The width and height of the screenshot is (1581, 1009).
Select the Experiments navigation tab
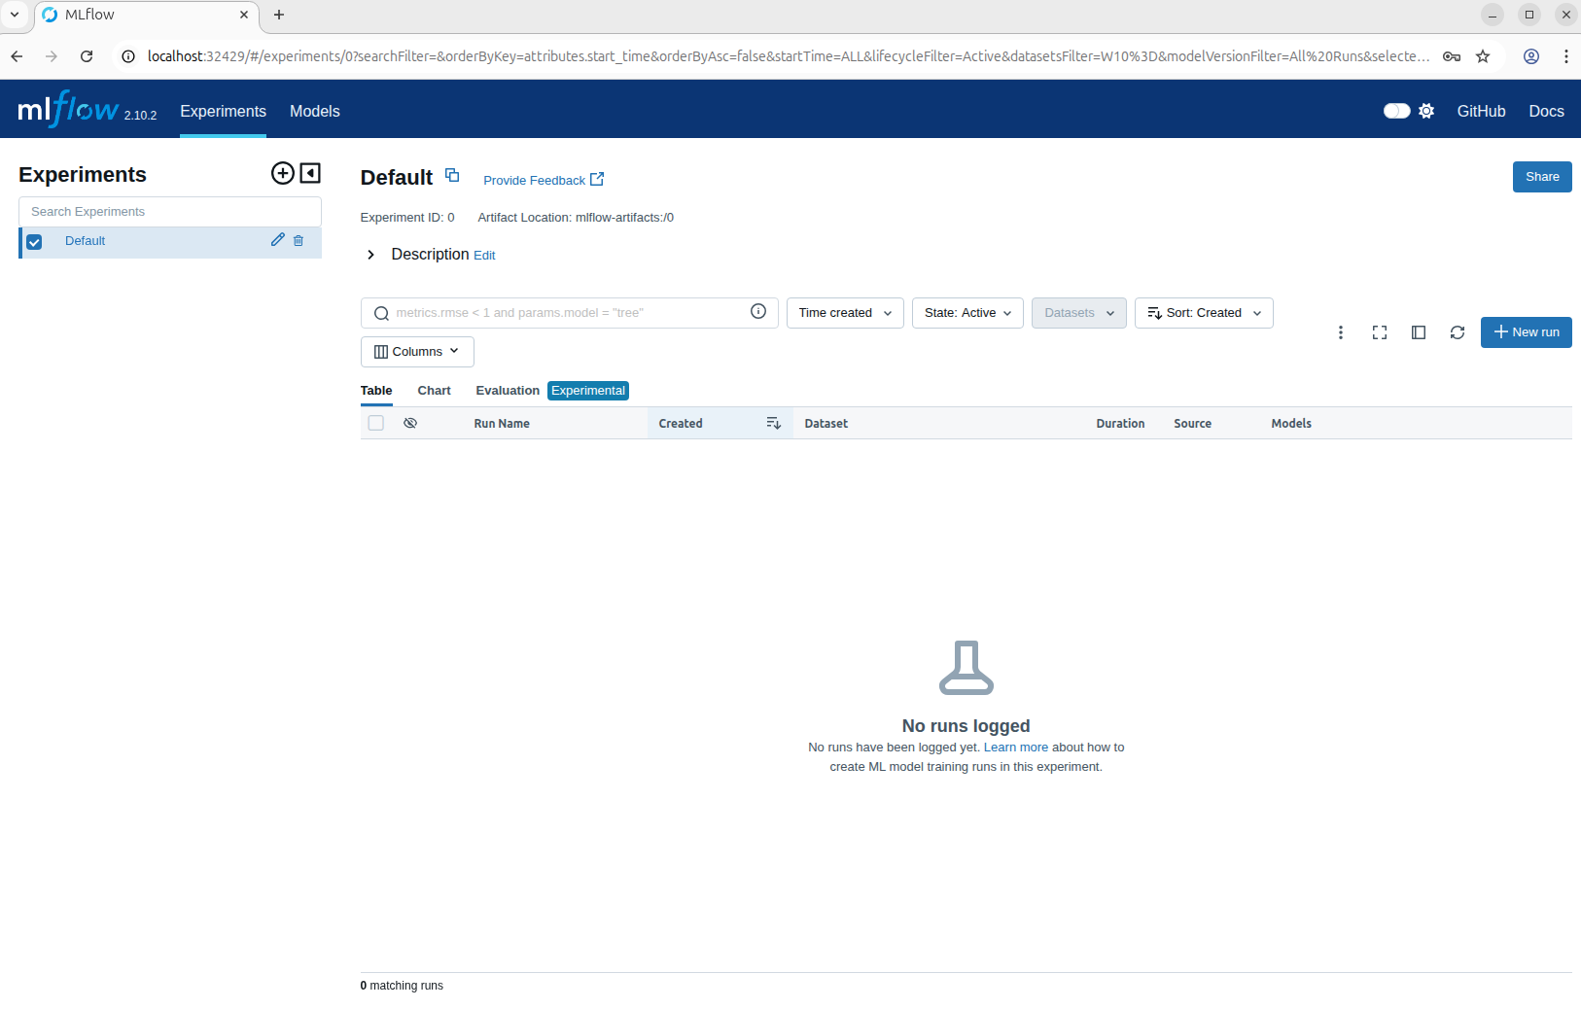point(223,111)
